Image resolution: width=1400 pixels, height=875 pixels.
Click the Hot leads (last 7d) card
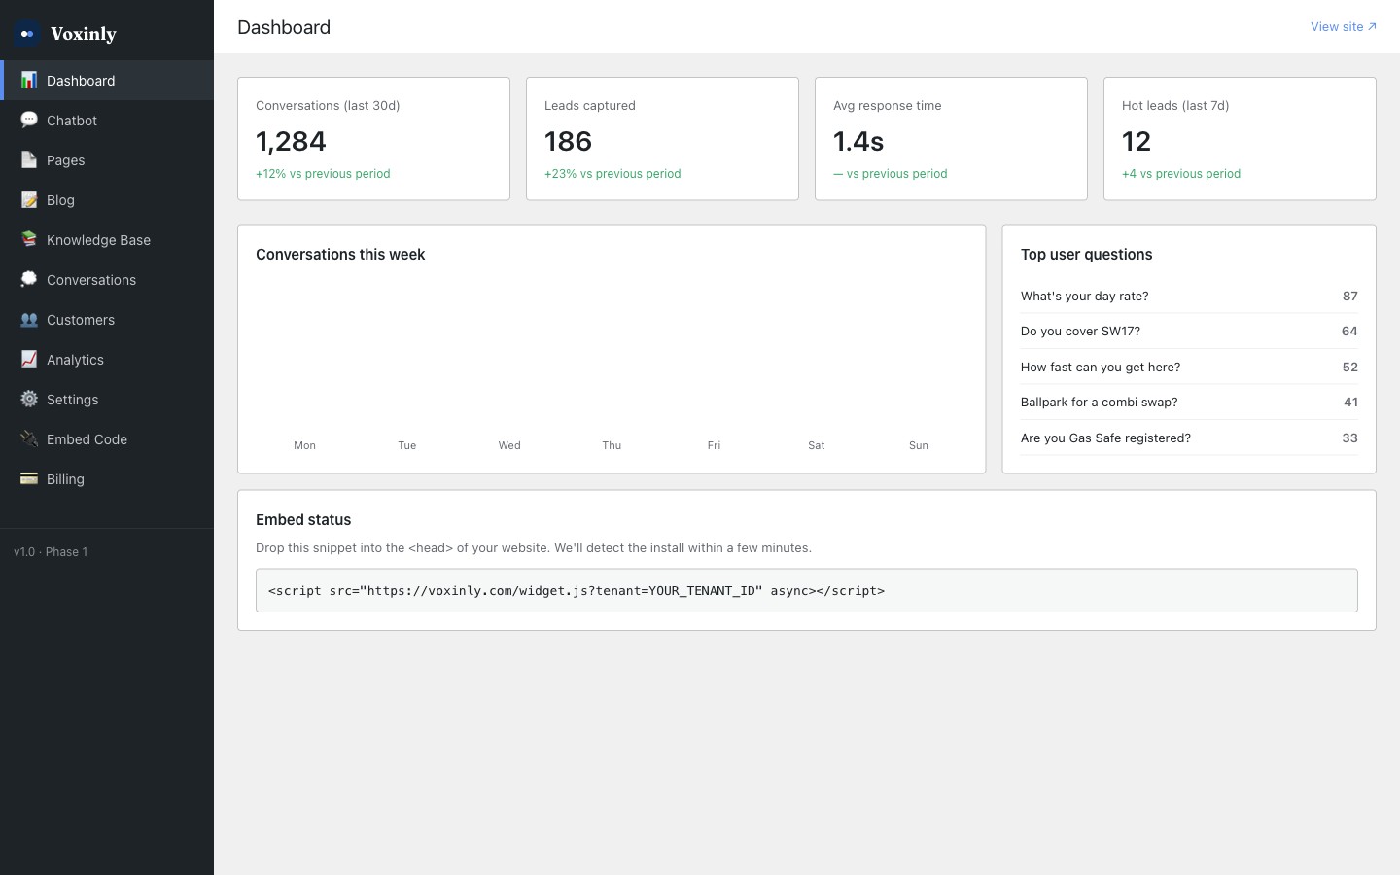(1240, 139)
